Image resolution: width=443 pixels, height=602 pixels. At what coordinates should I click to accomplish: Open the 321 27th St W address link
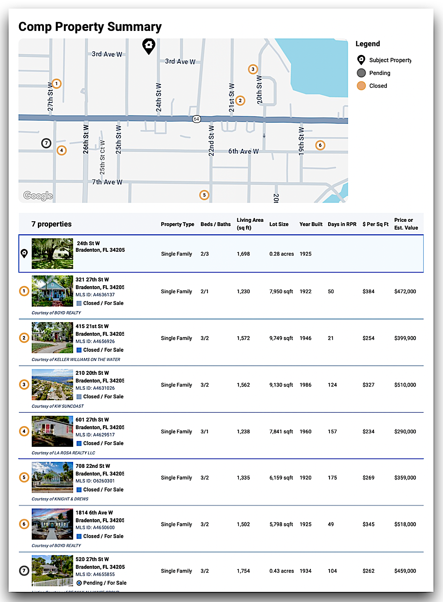pos(92,280)
